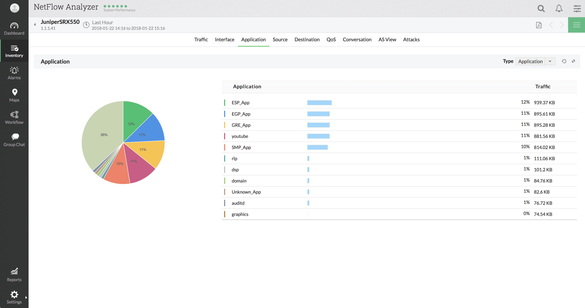Screen dimensions: 585x308
Task: Select the Inventory section
Action: (x=14, y=50)
